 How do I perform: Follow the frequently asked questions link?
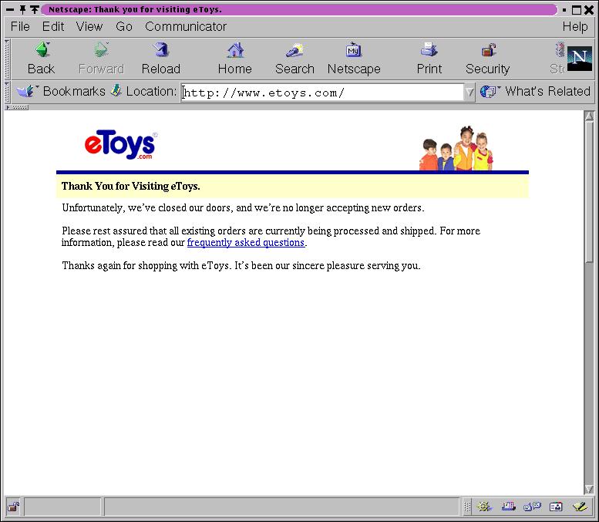(x=246, y=243)
